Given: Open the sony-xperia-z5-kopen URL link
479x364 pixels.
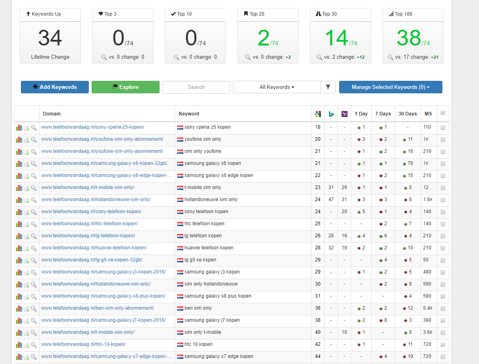Looking at the screenshot, I should pos(93,127).
